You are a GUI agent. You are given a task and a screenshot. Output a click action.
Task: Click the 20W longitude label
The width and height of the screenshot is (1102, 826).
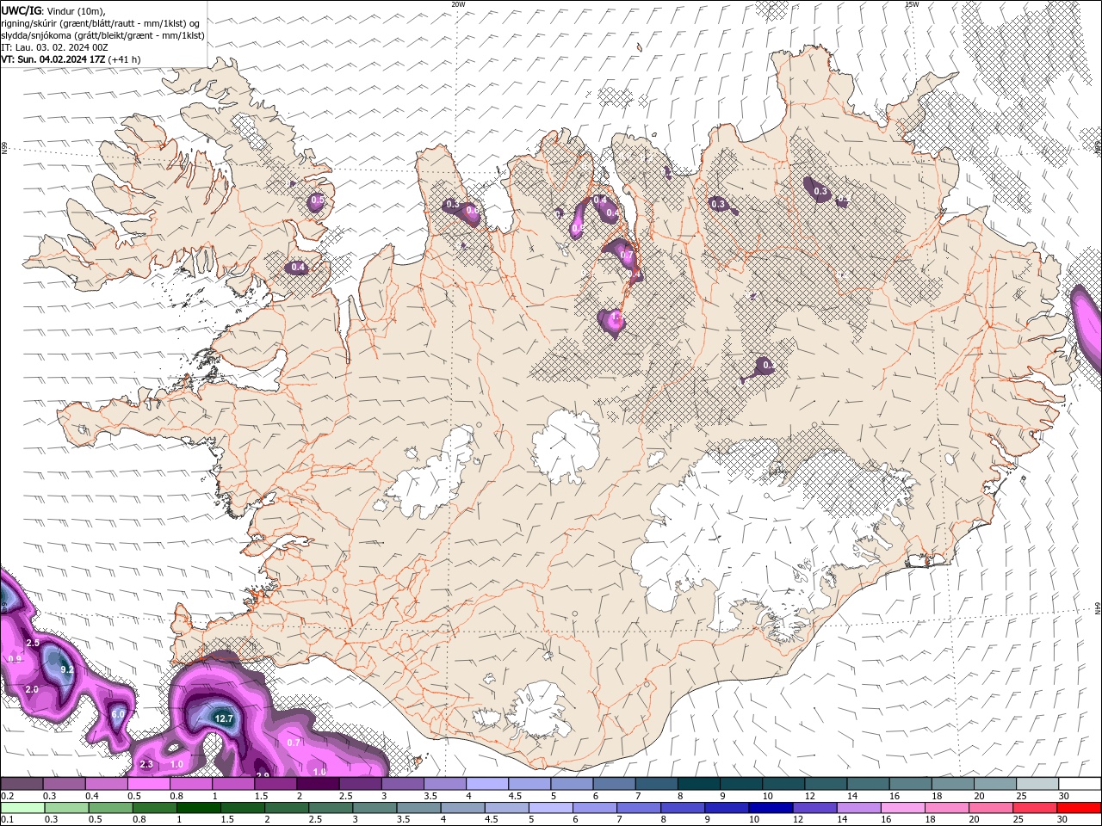coord(458,4)
